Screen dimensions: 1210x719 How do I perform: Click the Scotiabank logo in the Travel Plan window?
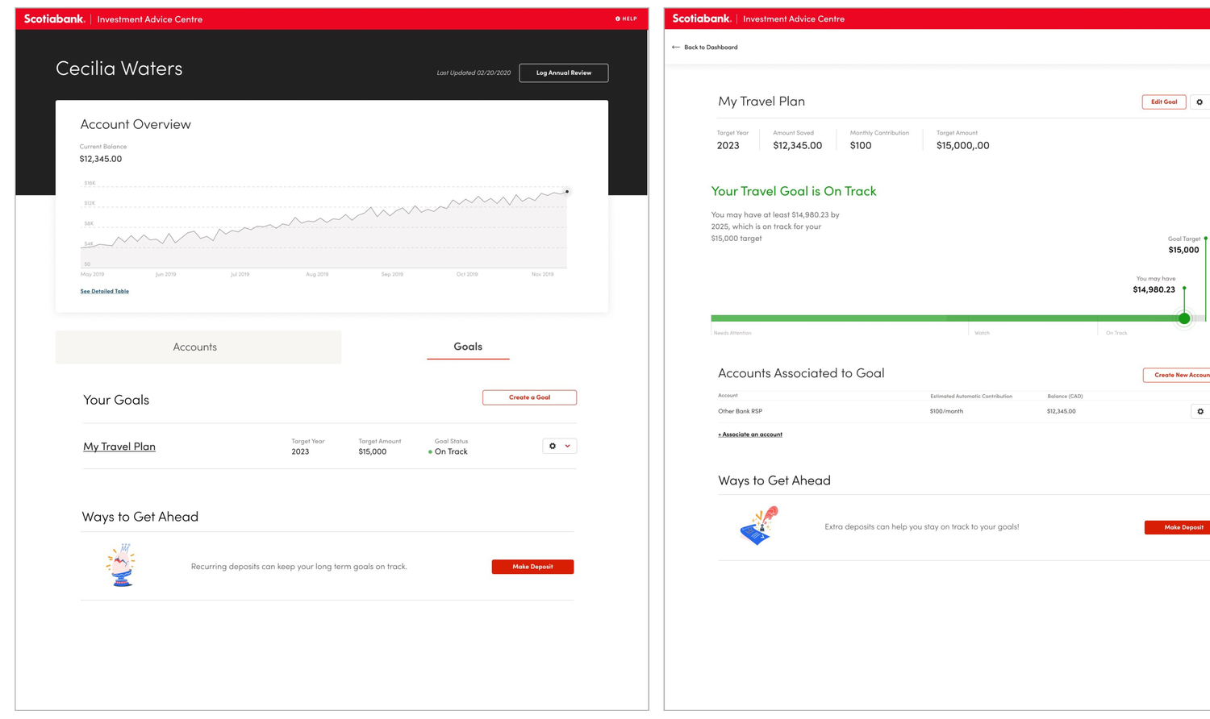click(703, 19)
